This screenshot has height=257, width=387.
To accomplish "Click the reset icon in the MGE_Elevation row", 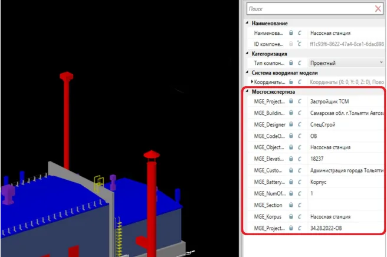I will pyautogui.click(x=300, y=159).
